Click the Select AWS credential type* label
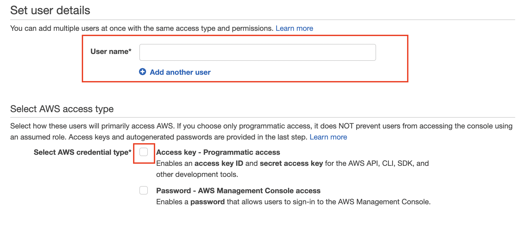This screenshot has height=229, width=527. coord(82,152)
